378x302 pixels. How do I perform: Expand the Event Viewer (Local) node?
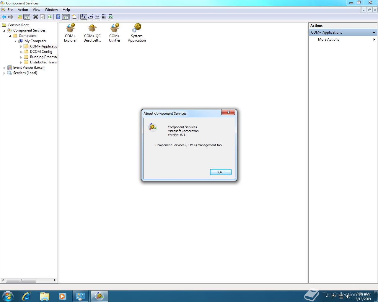pos(4,68)
